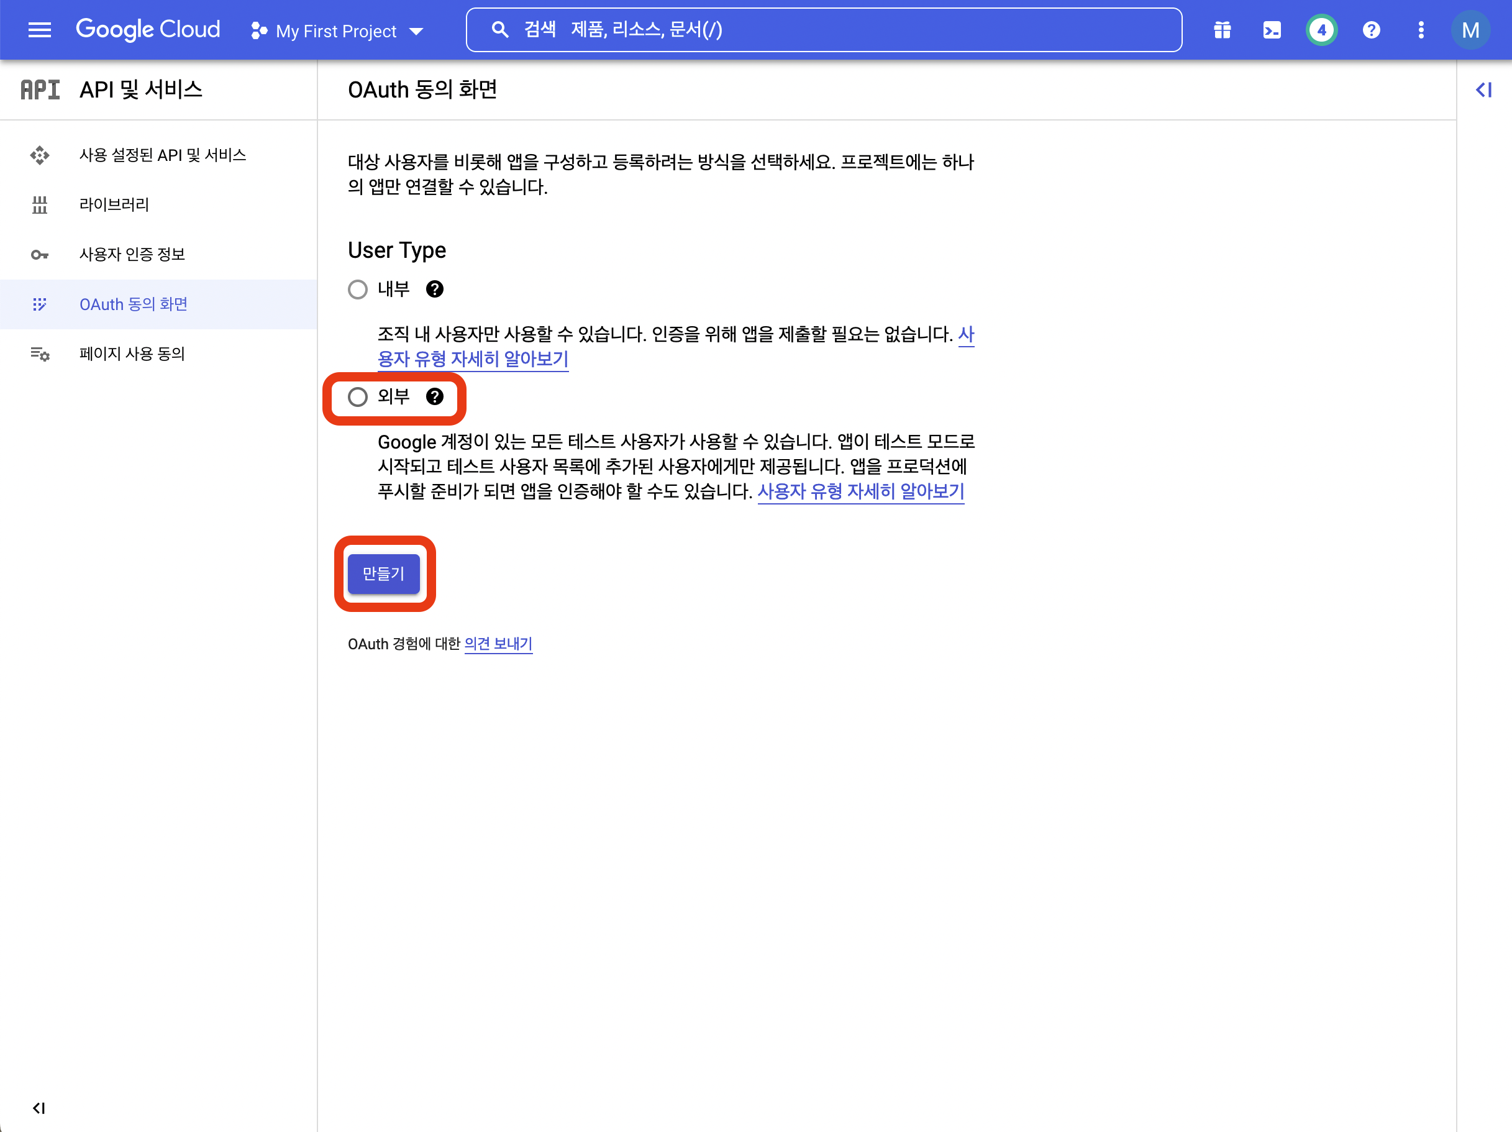
Task: Go to 페이지 사용 동의 page
Action: tap(132, 354)
